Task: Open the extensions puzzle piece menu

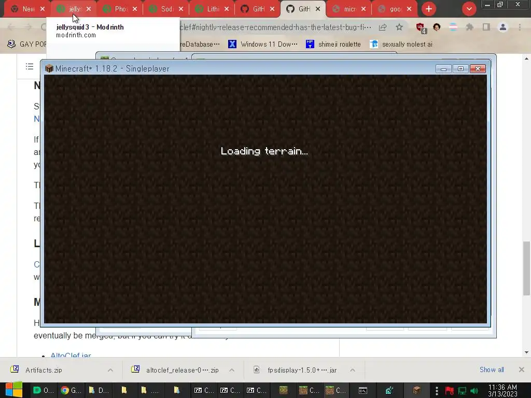Action: (x=469, y=27)
